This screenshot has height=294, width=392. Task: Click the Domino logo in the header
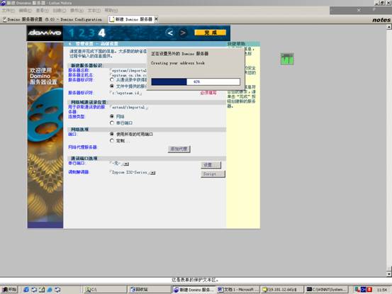point(45,33)
